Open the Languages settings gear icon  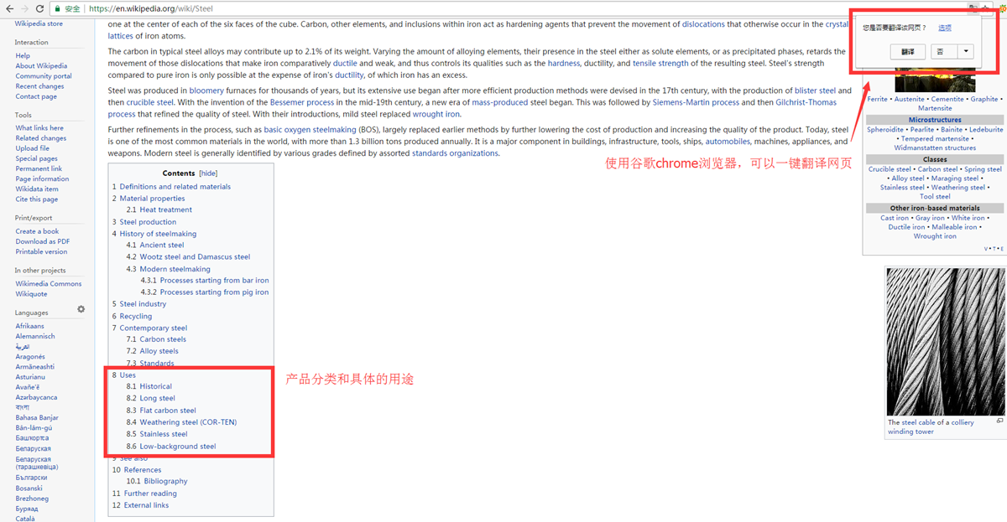(x=81, y=309)
